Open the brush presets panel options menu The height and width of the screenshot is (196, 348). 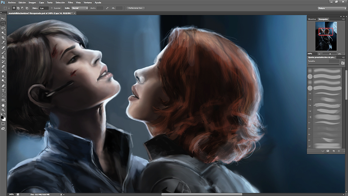coord(343,57)
